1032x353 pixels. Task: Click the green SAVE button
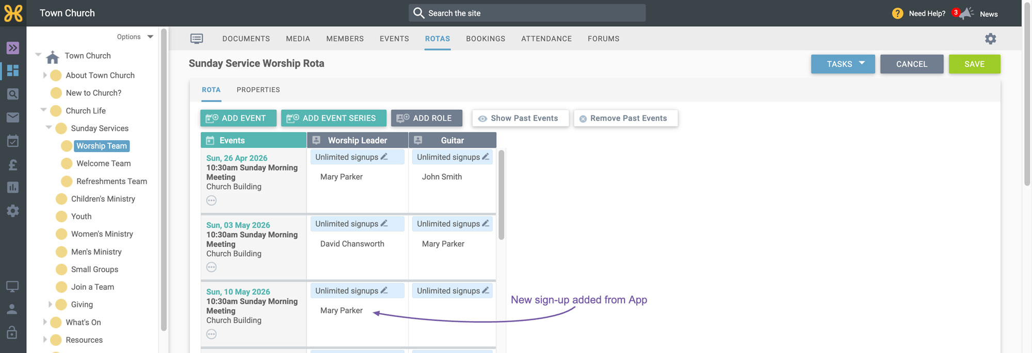[x=974, y=64]
